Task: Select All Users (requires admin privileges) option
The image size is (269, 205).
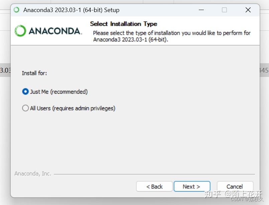Action: [x=25, y=108]
